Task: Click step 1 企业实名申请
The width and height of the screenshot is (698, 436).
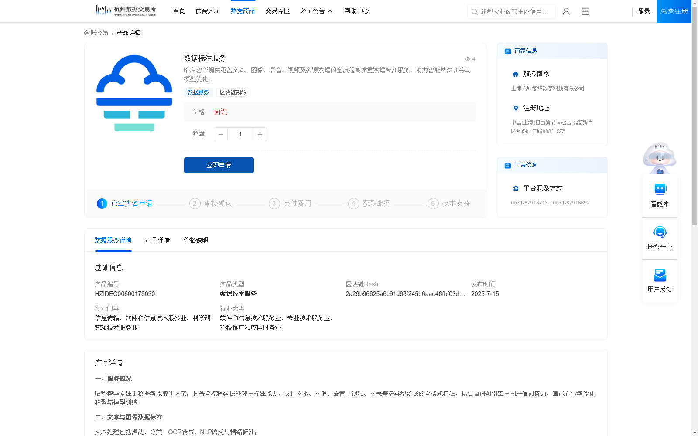Action: (x=125, y=204)
